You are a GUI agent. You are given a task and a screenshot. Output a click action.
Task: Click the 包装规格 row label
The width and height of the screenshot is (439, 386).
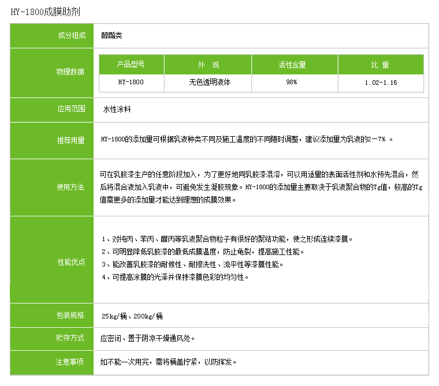[x=70, y=315]
